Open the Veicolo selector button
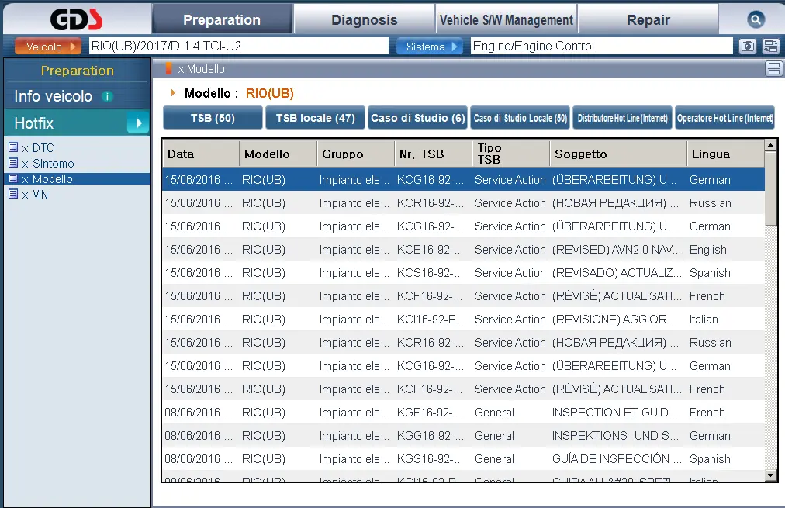Image resolution: width=785 pixels, height=508 pixels. point(47,47)
